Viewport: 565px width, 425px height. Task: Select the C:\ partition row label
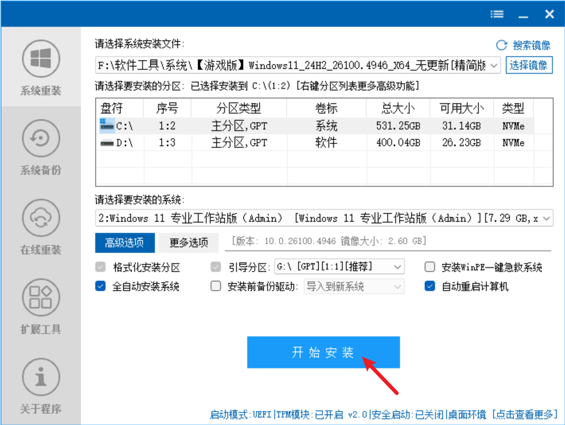(125, 126)
